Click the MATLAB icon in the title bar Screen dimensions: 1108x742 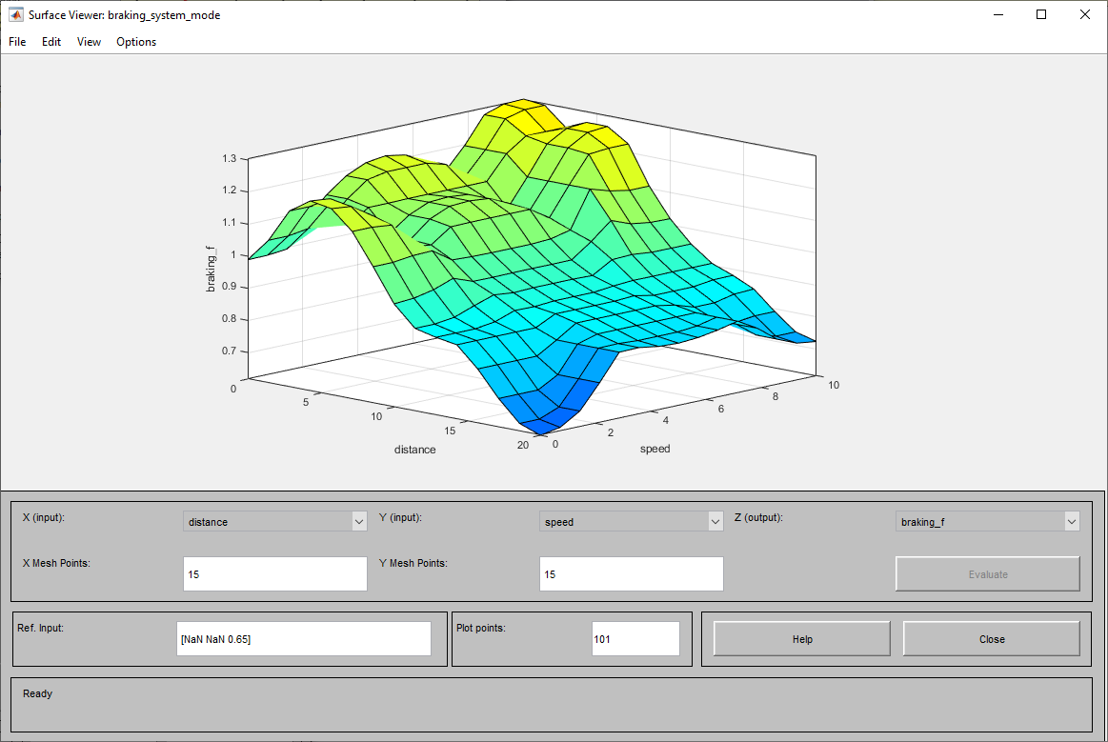point(15,15)
